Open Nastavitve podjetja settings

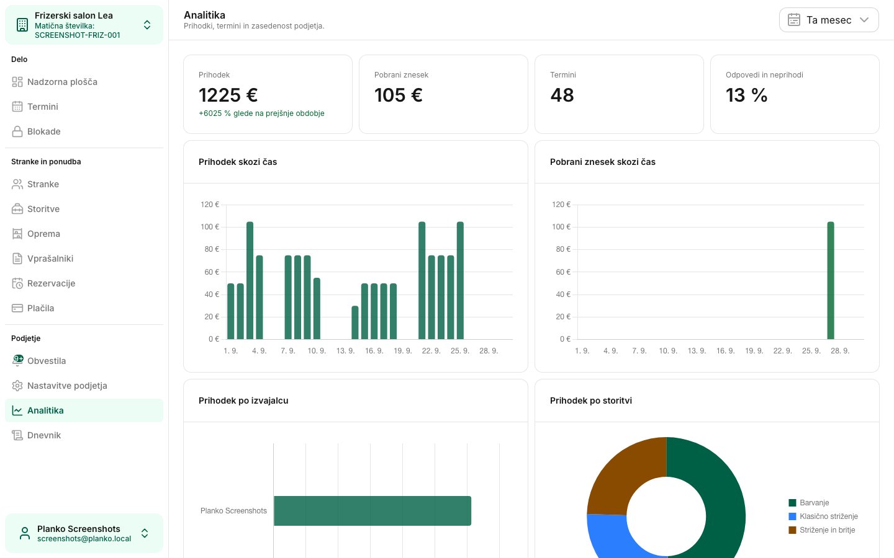click(84, 386)
